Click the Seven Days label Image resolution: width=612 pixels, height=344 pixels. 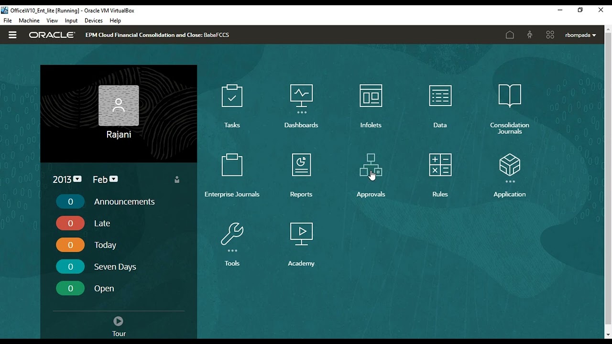pyautogui.click(x=115, y=267)
